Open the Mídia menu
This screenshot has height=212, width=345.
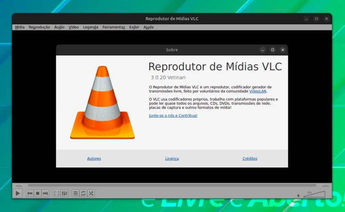pos(20,27)
